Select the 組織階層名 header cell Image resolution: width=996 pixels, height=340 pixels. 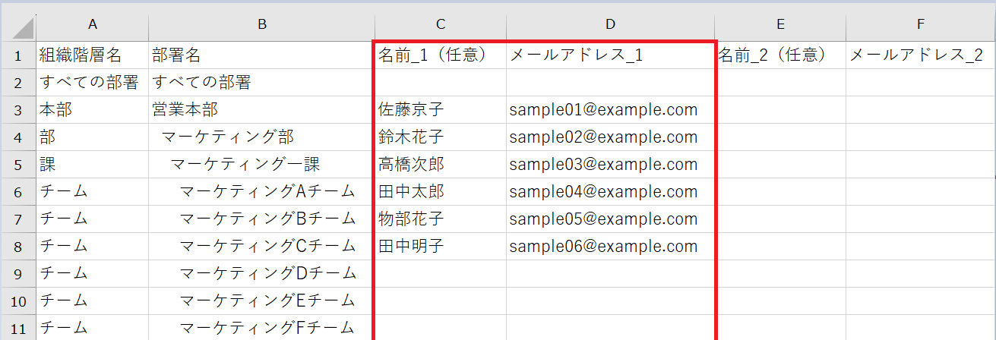(x=93, y=55)
